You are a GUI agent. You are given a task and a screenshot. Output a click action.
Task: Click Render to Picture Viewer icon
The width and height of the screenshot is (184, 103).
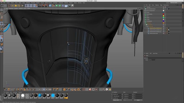click(x=43, y=6)
